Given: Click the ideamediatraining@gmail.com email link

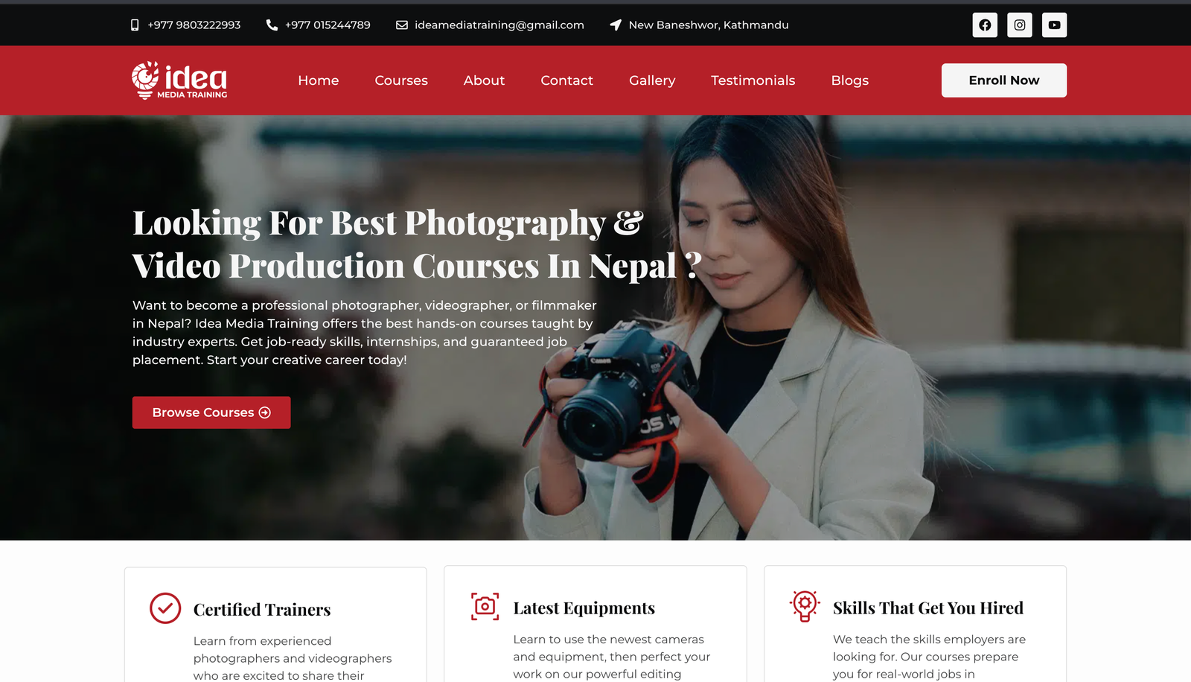Looking at the screenshot, I should (499, 25).
